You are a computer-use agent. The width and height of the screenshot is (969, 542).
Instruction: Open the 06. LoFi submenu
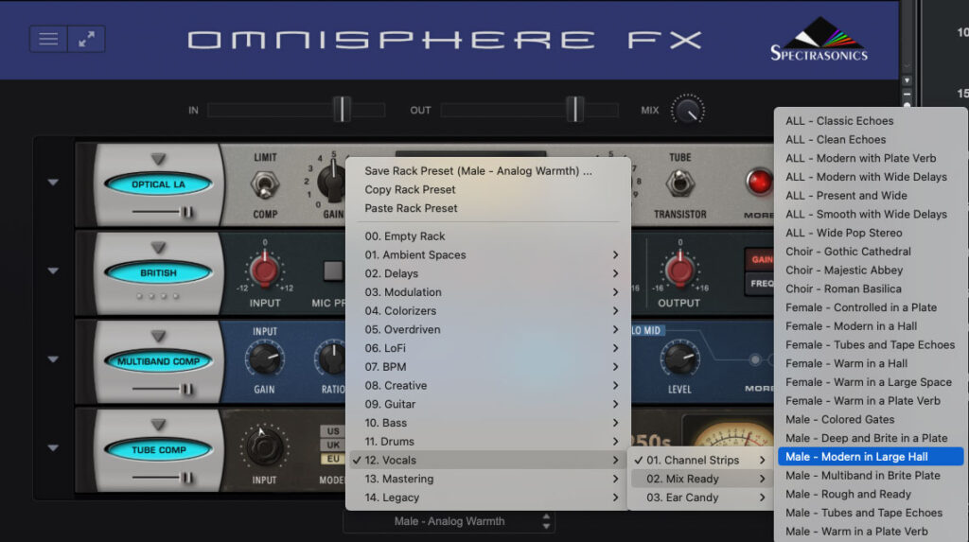[488, 348]
